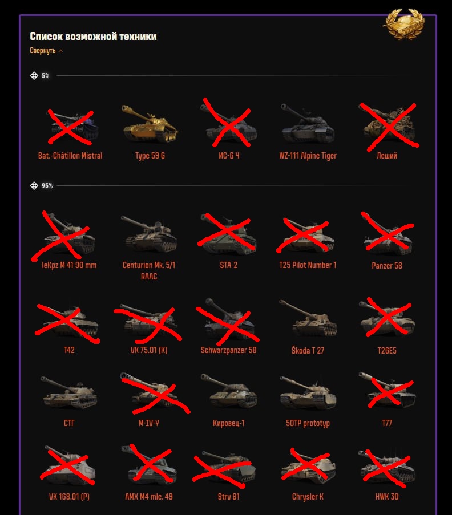The image size is (452, 515).
Task: Click the VK 168.01 (P) tank label
Action: (x=70, y=497)
